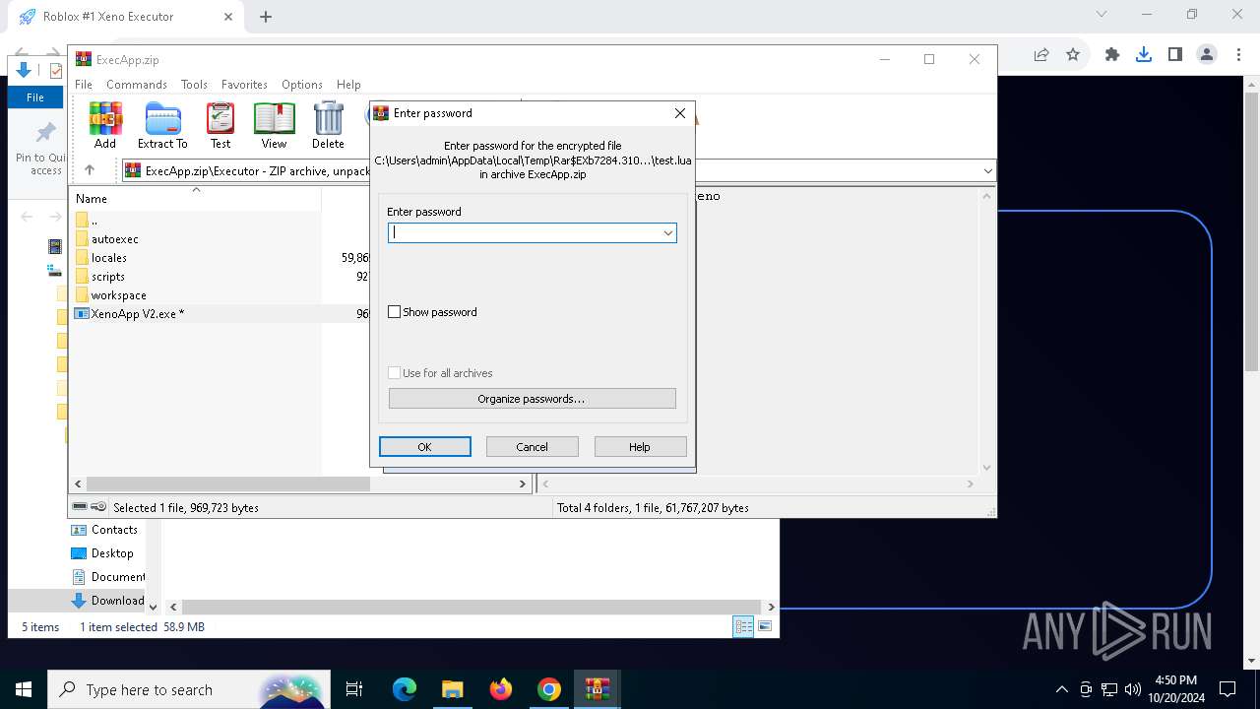The height and width of the screenshot is (709, 1260).
Task: Click the Use for all archives checkbox
Action: (395, 373)
